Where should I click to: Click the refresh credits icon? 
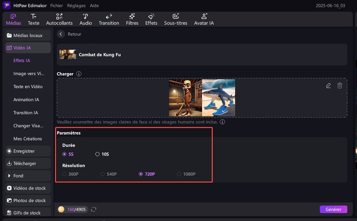[x=94, y=209]
